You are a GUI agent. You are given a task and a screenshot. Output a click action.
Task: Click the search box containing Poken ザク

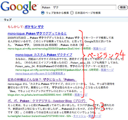[x=79, y=7]
